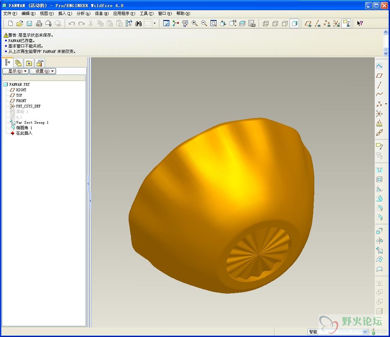Screen dimensions: 390x337
Task: Refit the model to the screen
Action: click(x=213, y=23)
